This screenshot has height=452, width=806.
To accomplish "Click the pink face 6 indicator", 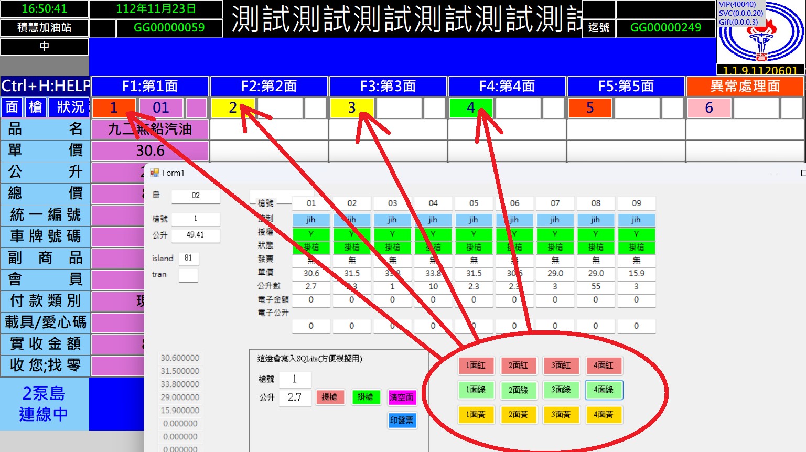I will (x=708, y=108).
